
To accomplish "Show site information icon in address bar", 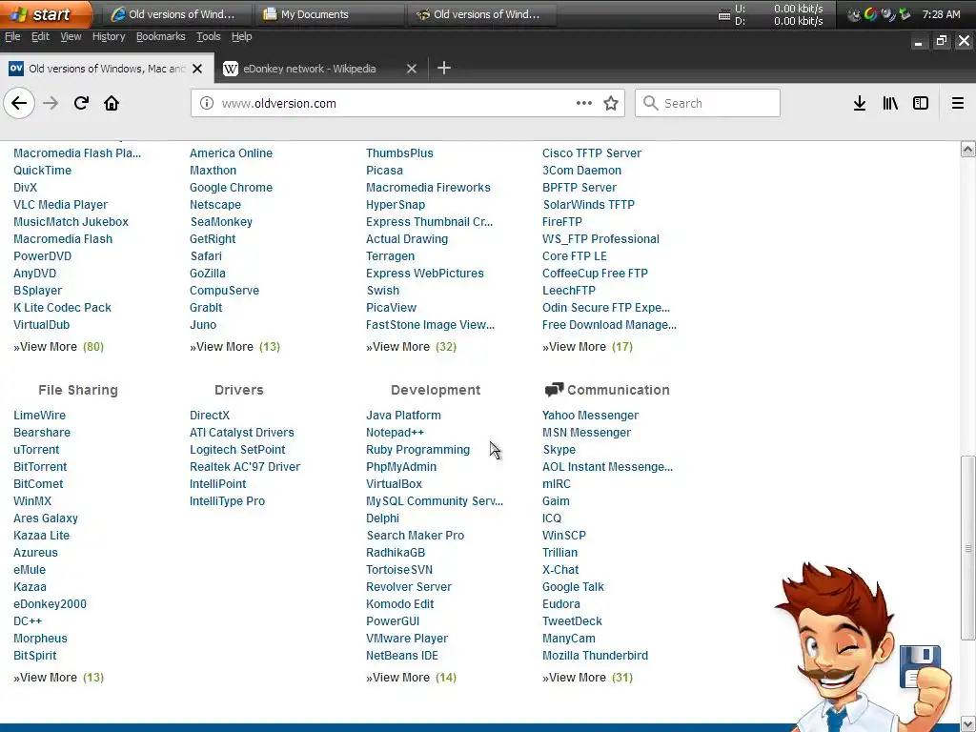I will coord(207,103).
